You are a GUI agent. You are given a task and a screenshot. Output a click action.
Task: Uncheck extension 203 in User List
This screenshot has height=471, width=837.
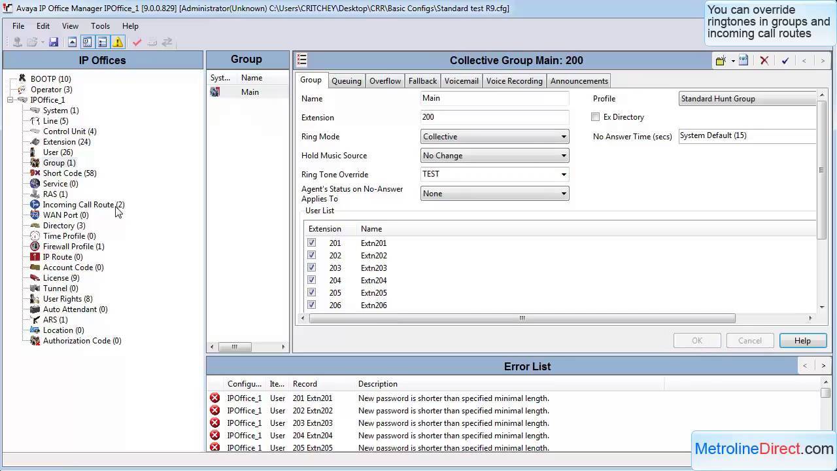[311, 268]
